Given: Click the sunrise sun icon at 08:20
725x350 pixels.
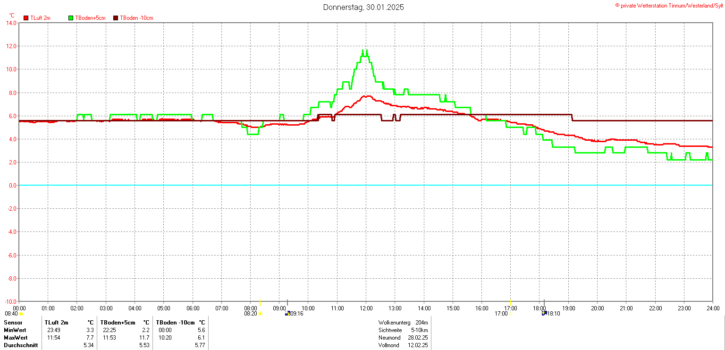Looking at the screenshot, I should point(260,314).
